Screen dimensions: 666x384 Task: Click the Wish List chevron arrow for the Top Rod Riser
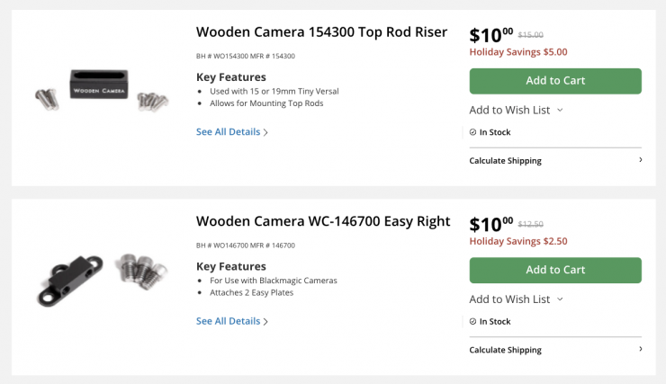tap(560, 110)
